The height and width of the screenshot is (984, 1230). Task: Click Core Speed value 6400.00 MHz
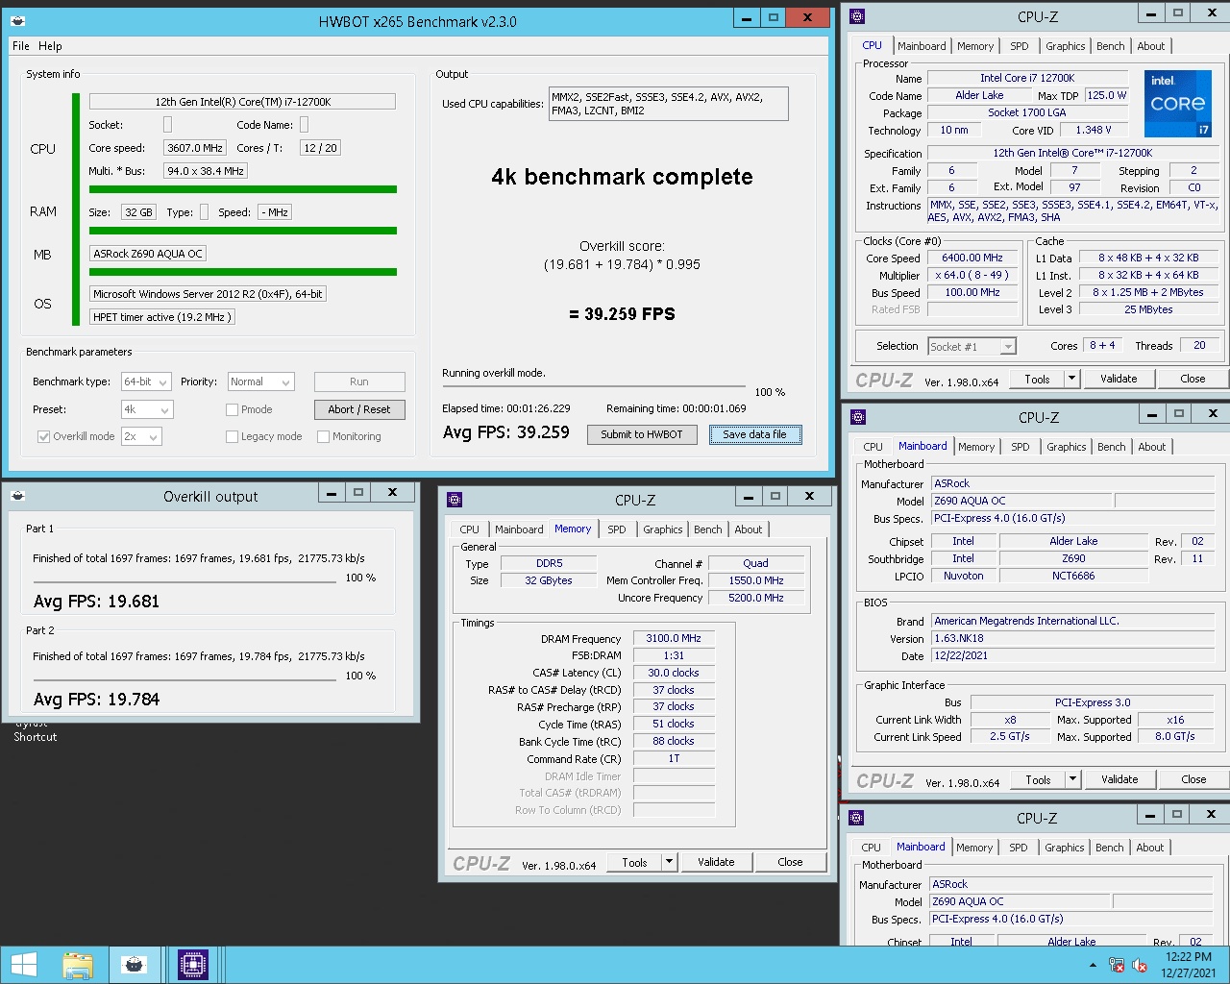click(972, 258)
